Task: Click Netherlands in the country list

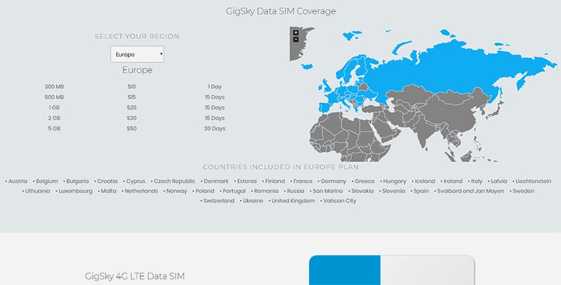Action: click(x=141, y=191)
